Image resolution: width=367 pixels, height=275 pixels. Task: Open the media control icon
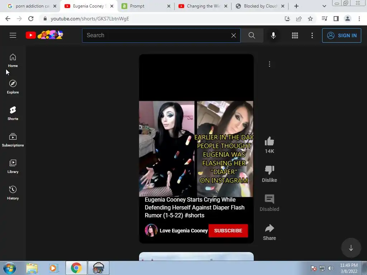[x=324, y=19]
